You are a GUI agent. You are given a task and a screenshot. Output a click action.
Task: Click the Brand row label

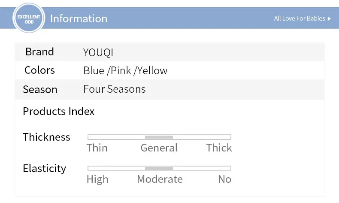(39, 52)
